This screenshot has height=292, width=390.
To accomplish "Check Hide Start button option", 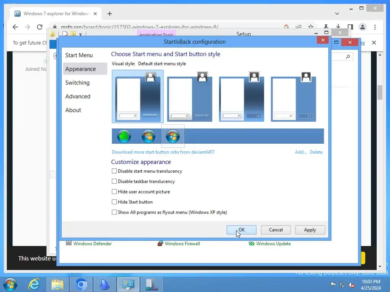I will click(x=114, y=202).
